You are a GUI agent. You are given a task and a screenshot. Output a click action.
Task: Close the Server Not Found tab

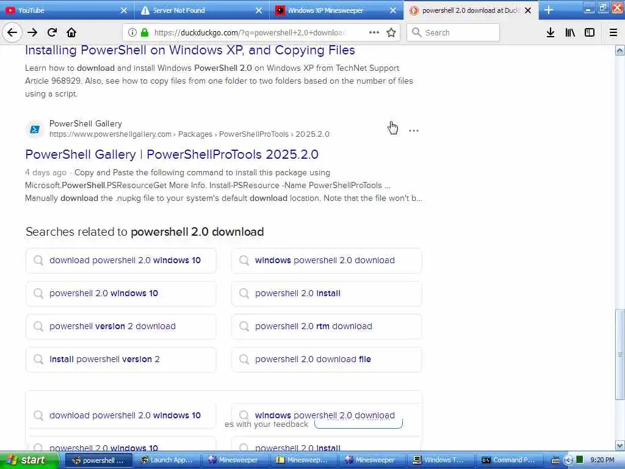coord(259,10)
